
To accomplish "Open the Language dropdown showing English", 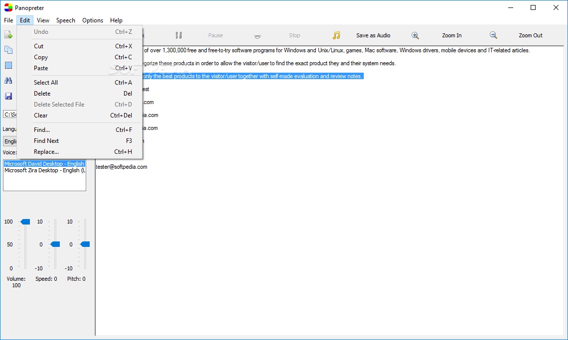I will (10, 141).
